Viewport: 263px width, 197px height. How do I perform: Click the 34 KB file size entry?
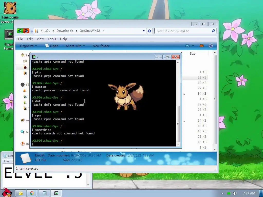pyautogui.click(x=202, y=93)
